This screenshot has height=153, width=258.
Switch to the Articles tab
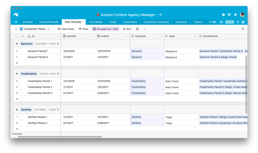(x=28, y=22)
